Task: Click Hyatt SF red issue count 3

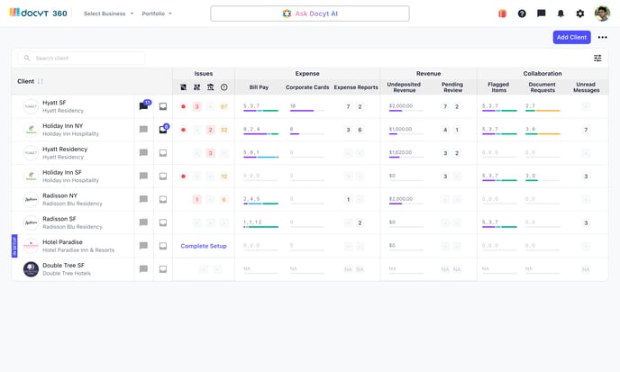Action: click(197, 106)
